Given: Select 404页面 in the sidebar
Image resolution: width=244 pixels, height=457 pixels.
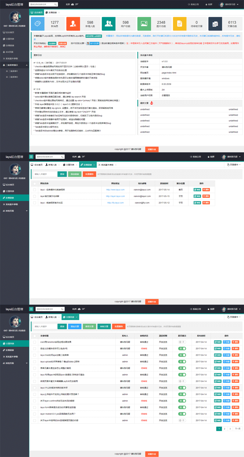Looking at the screenshot, I should pyautogui.click(x=10, y=52).
